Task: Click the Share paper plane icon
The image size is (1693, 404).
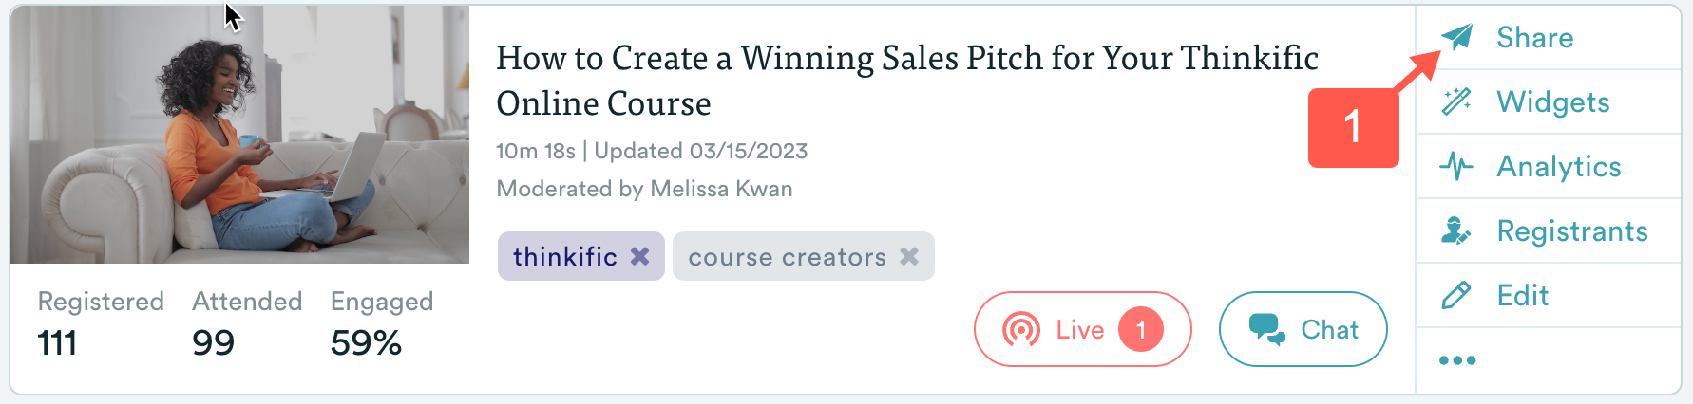Action: click(x=1457, y=37)
